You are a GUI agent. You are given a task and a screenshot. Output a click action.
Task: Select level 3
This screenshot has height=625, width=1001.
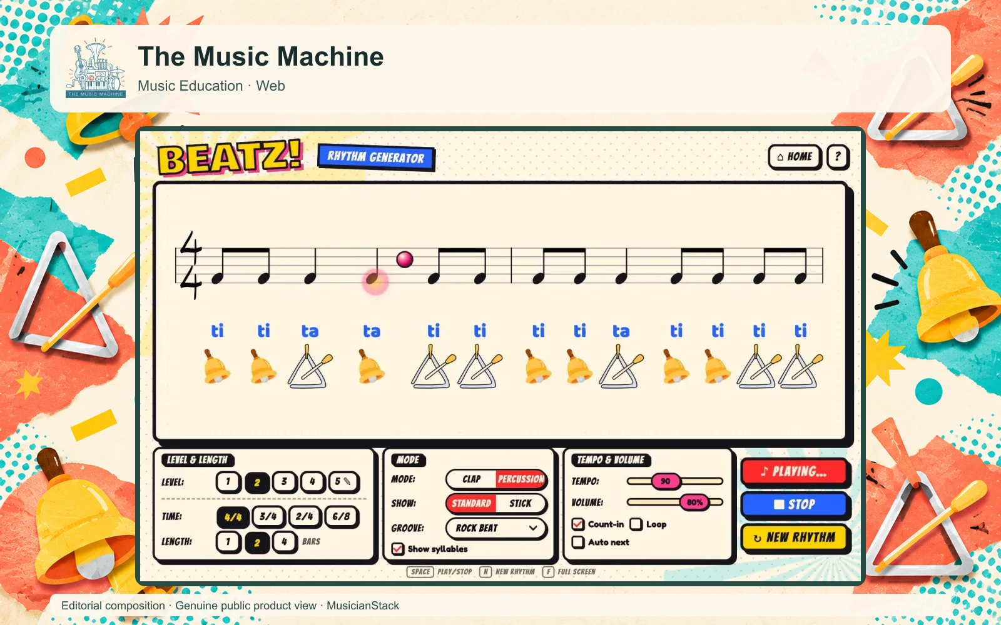(284, 482)
